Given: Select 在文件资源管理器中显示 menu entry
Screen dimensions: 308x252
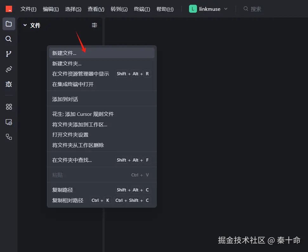Looking at the screenshot, I should (x=102, y=74).
